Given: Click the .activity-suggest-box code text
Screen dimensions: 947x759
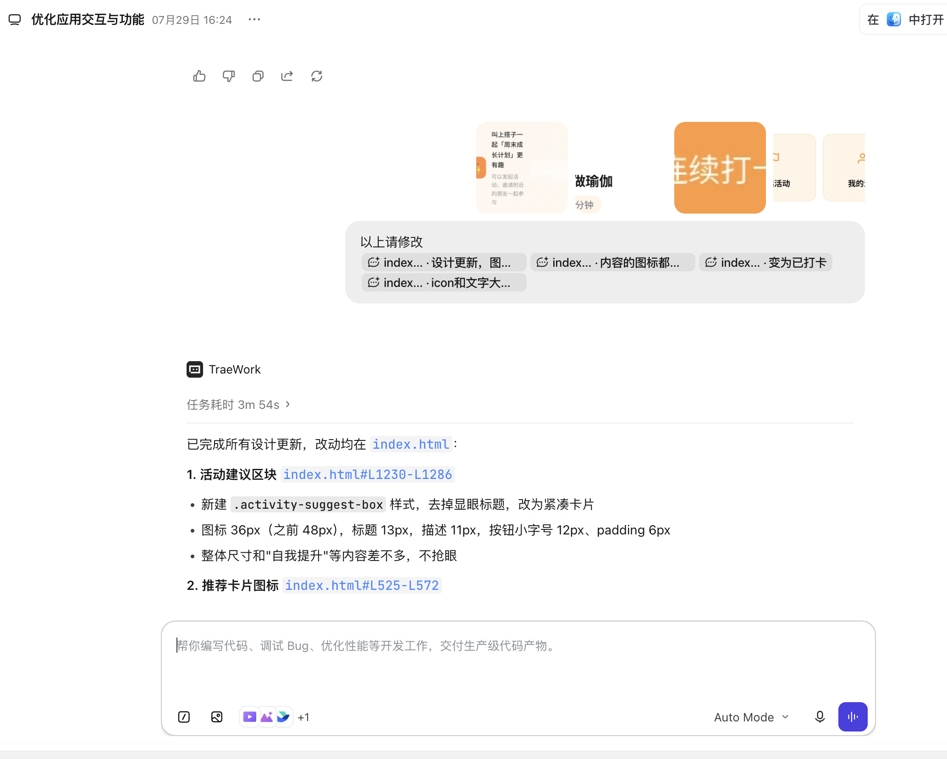Looking at the screenshot, I should [308, 505].
